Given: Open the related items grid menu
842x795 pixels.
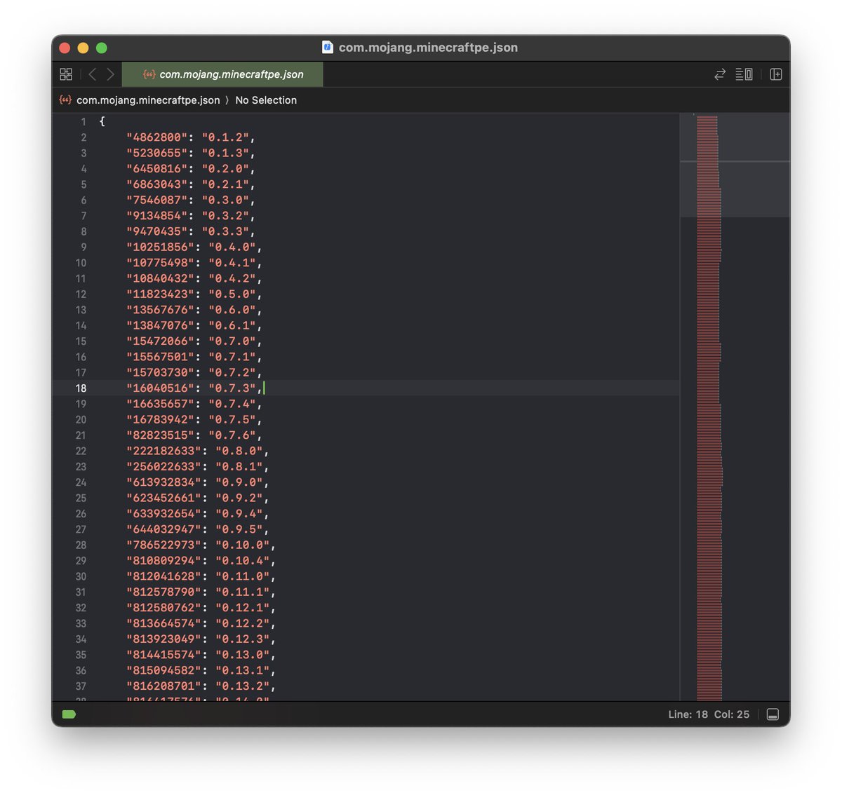Looking at the screenshot, I should pos(66,74).
